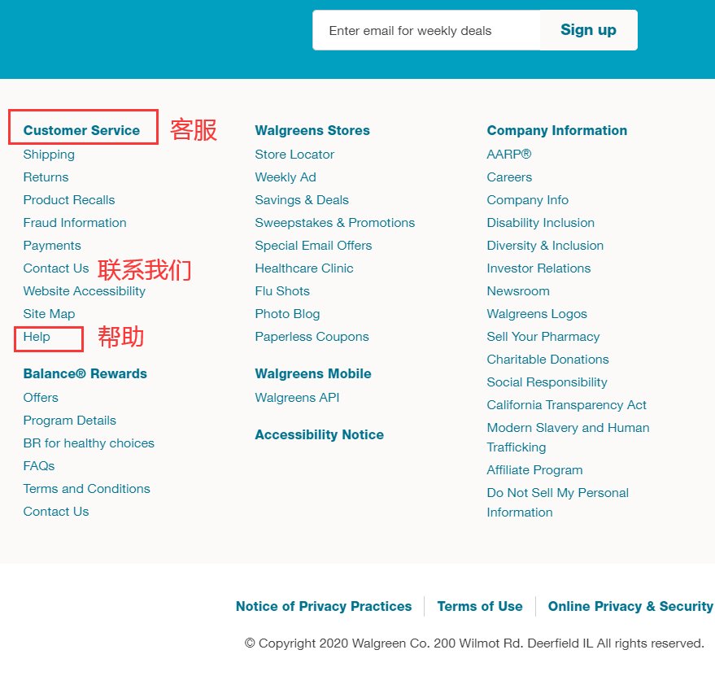Open Disability Inclusion link

tap(541, 223)
